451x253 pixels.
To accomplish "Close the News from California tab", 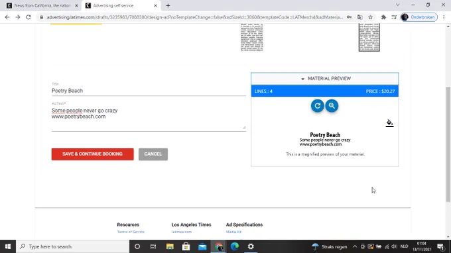I will pos(76,6).
